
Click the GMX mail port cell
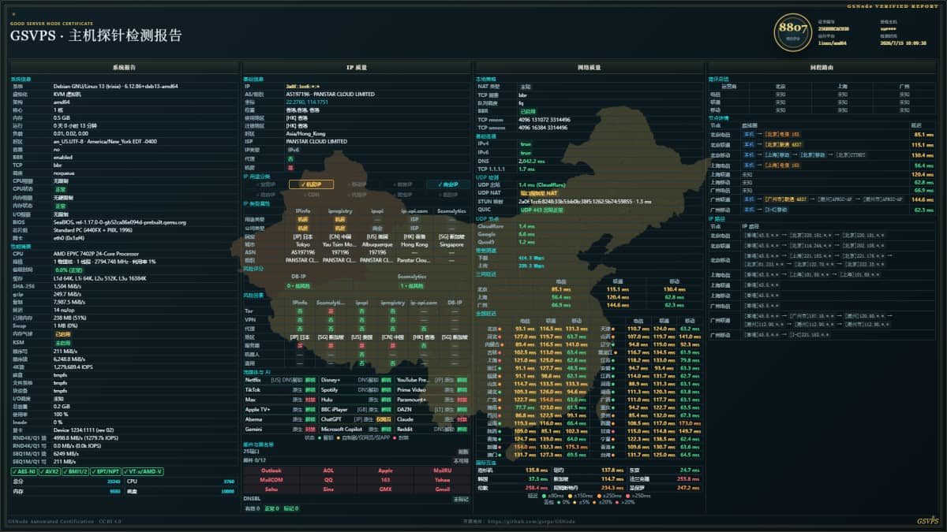[x=384, y=489]
